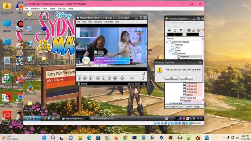Open Recycle Bin on XP desktop
The height and width of the screenshot is (141, 251).
(30, 60)
